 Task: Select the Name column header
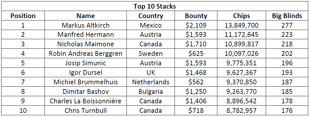click(x=86, y=16)
